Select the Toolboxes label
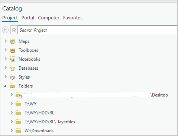 coord(29,50)
